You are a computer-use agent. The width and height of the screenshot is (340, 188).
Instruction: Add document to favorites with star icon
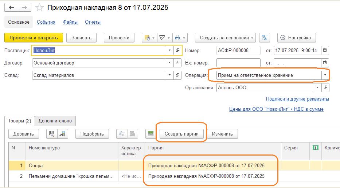tap(40, 8)
